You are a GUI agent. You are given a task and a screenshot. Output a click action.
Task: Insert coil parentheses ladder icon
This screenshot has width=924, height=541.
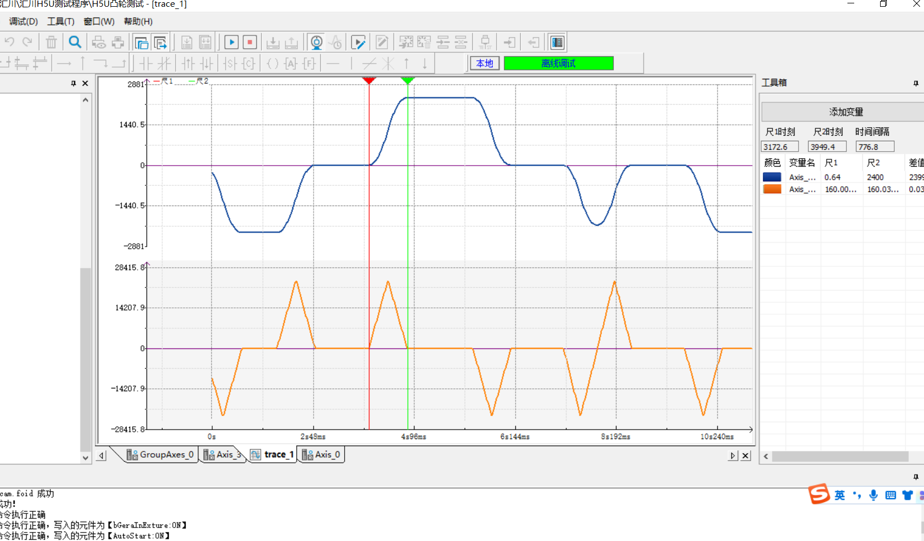click(x=273, y=63)
